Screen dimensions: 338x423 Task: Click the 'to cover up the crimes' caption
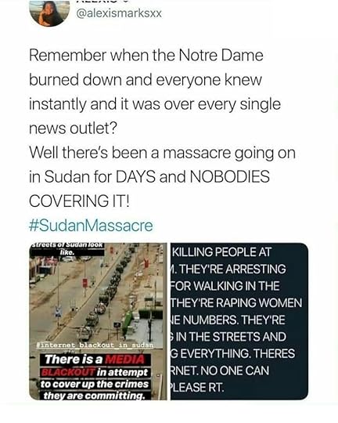pyautogui.click(x=95, y=384)
